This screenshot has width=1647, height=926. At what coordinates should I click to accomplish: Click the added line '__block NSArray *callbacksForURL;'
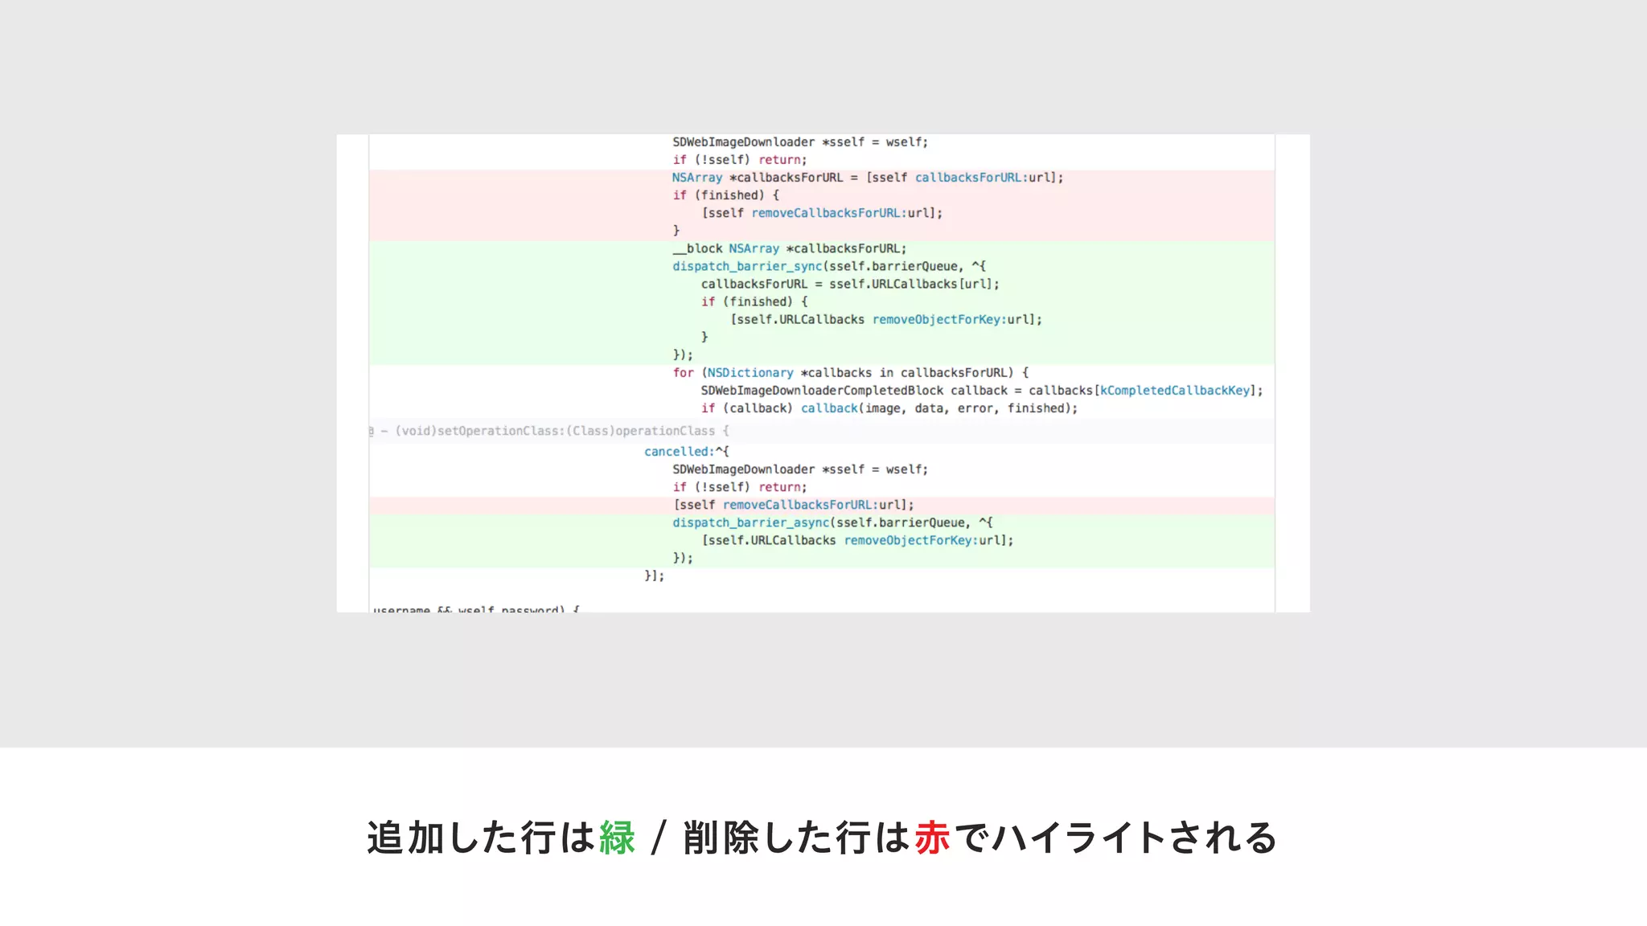pos(790,248)
